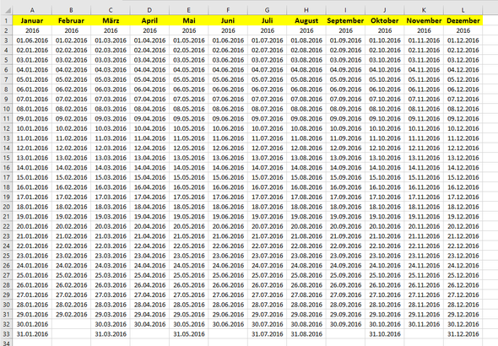498x346 pixels.
Task: Select cell 02.01.2016
Action: [32, 50]
